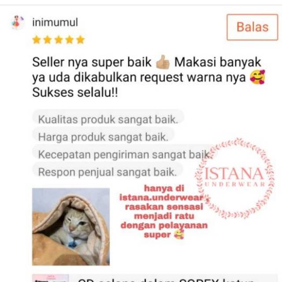The height and width of the screenshot is (282, 282).
Task: Select the first rating star
Action: click(x=37, y=40)
